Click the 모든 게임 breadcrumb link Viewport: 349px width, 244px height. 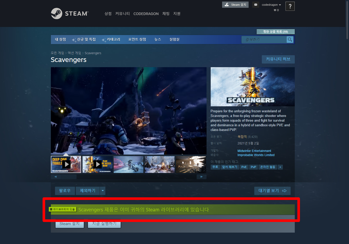tap(57, 53)
